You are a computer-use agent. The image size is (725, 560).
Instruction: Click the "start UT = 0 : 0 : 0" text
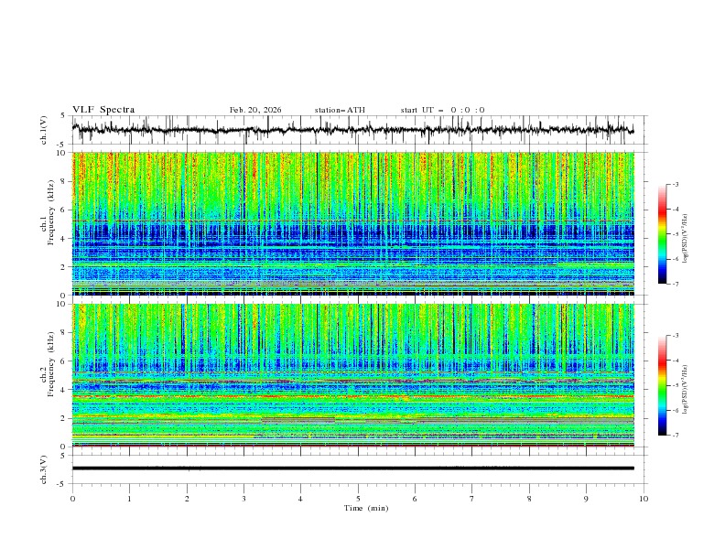coord(442,110)
